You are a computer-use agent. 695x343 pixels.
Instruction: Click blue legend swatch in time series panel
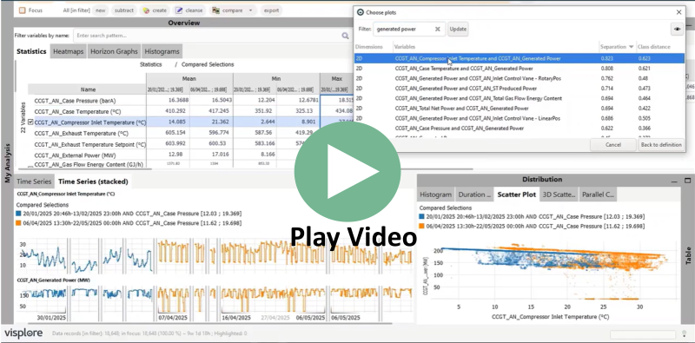tap(18, 214)
